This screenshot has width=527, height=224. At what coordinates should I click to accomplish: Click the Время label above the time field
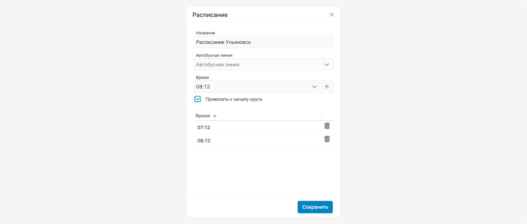coord(202,78)
